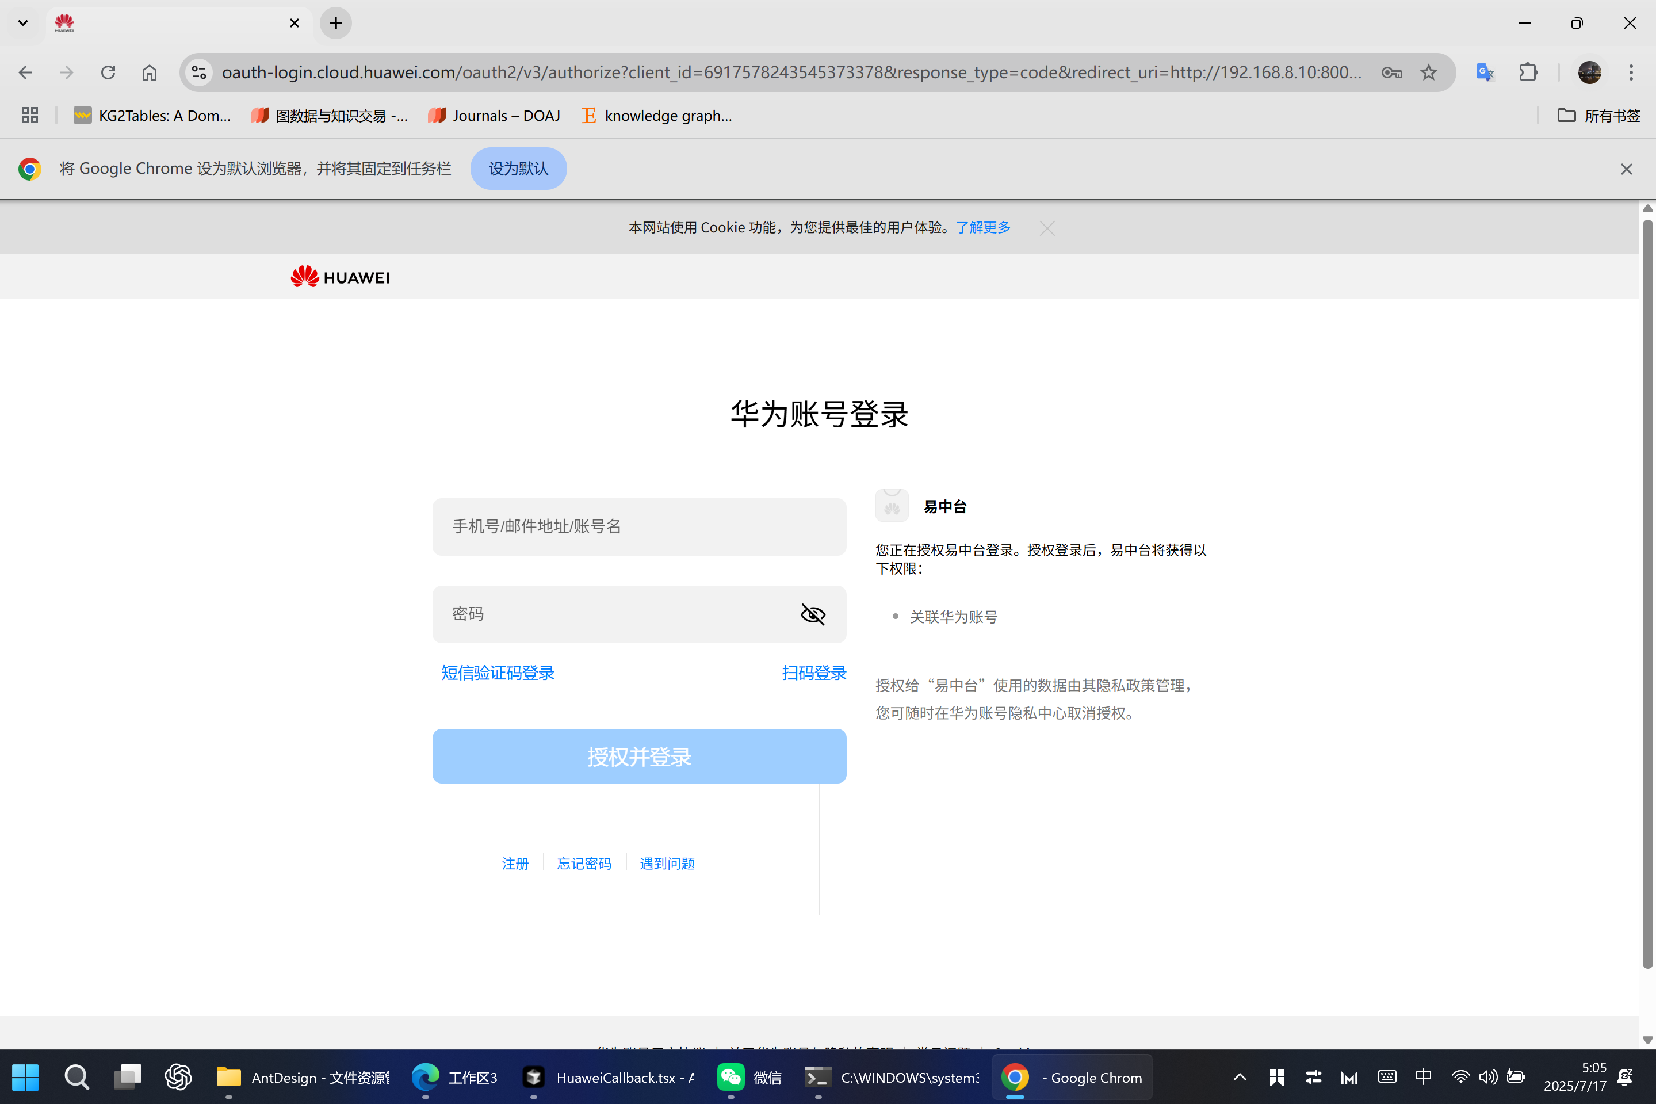The height and width of the screenshot is (1104, 1656).
Task: Open 了解更多 cookie info link
Action: tap(983, 227)
